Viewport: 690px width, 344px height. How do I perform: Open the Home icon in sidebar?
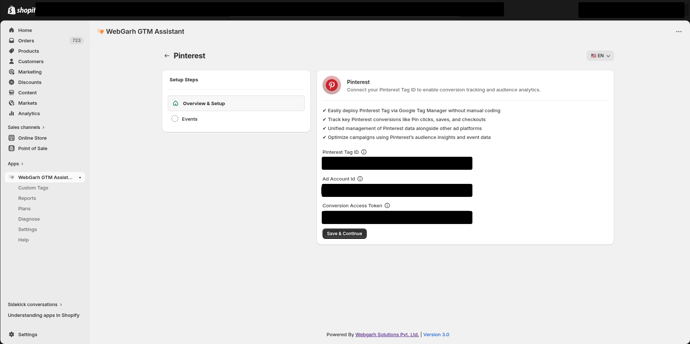point(12,30)
